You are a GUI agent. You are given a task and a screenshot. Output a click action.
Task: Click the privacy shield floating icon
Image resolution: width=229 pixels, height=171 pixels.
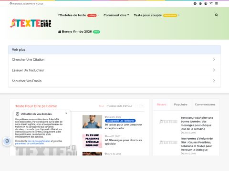7,141
